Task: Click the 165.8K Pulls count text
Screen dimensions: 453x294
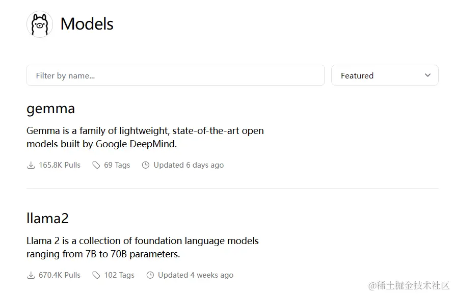Action: (60, 165)
